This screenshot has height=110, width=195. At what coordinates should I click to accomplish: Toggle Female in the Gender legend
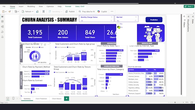(35, 47)
